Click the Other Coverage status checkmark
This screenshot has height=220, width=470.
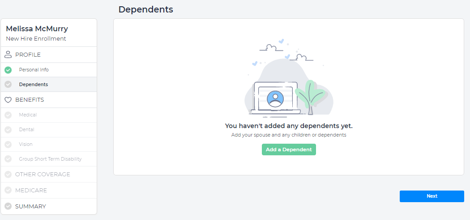click(8, 174)
